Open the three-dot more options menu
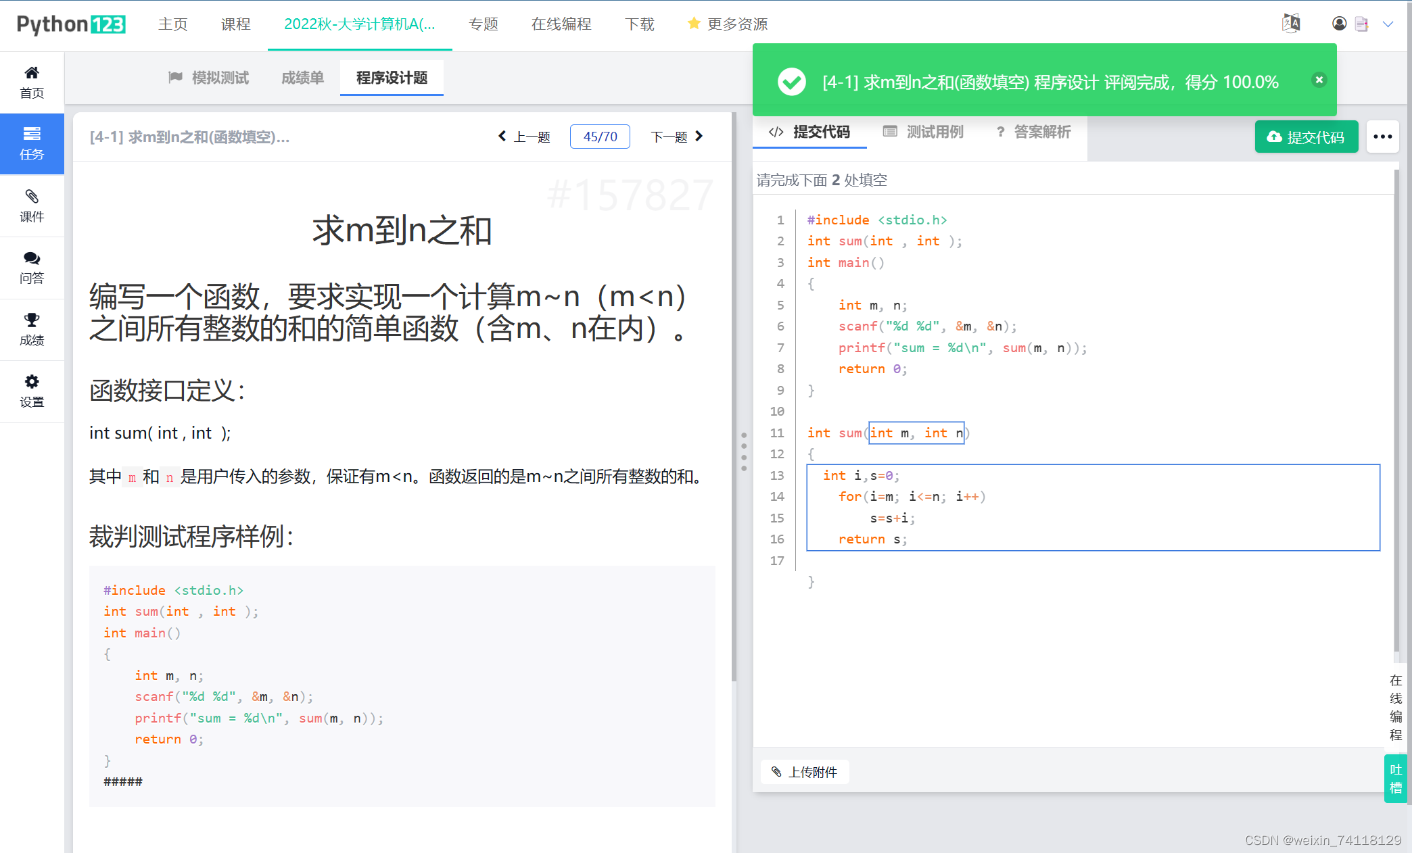Image resolution: width=1412 pixels, height=853 pixels. [x=1382, y=137]
